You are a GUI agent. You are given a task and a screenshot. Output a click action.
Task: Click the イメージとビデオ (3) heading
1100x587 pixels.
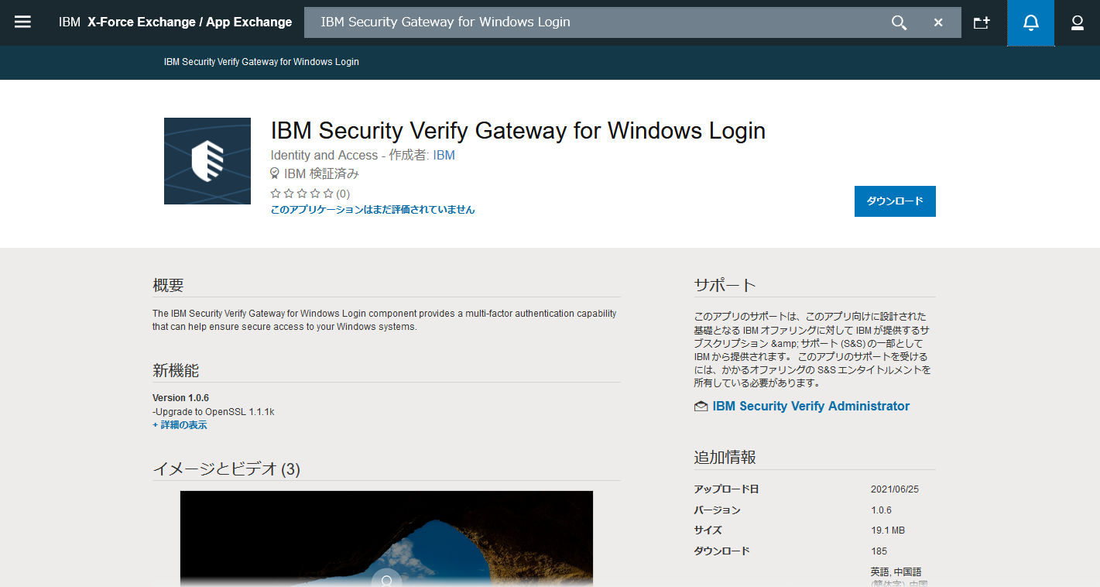click(226, 469)
